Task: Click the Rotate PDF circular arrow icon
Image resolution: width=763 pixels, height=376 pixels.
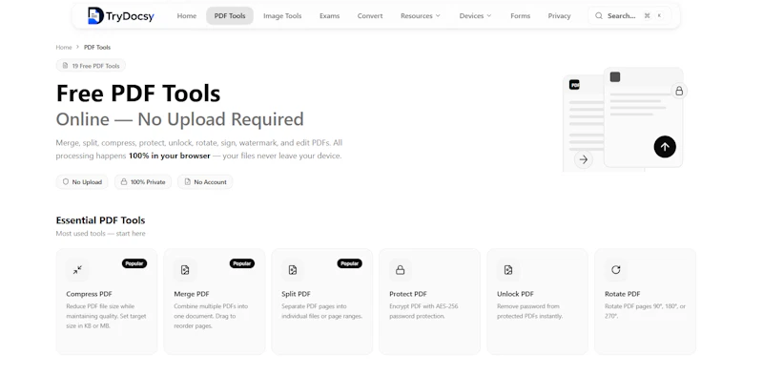Action: (615, 270)
